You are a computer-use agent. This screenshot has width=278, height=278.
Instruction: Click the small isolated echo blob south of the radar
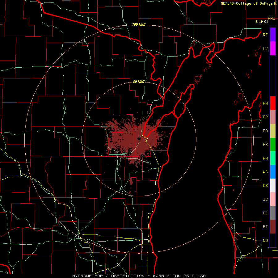click(131, 181)
